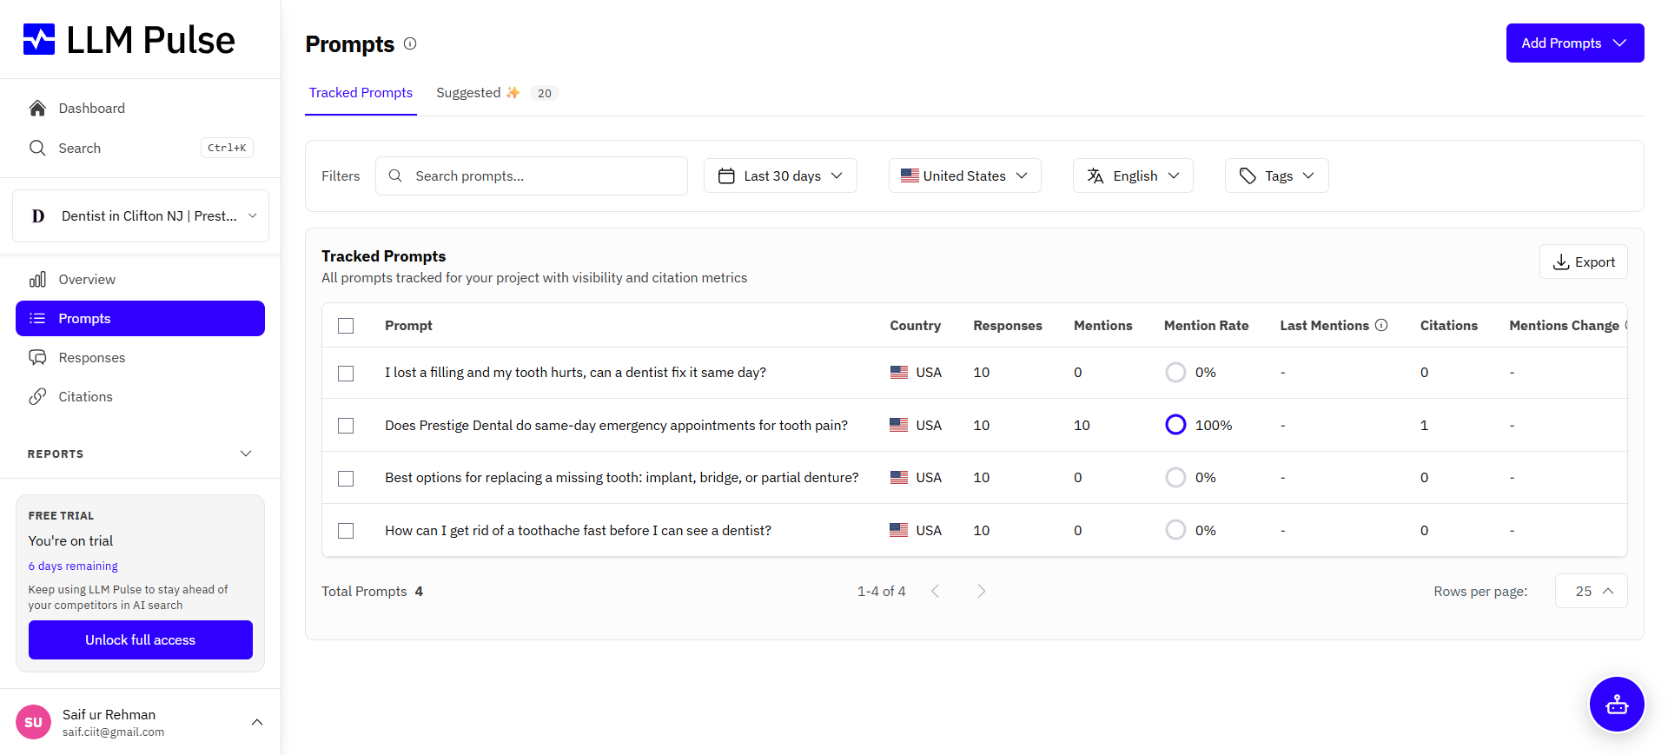Click 0% mention rate ring in toothache row

1175,530
